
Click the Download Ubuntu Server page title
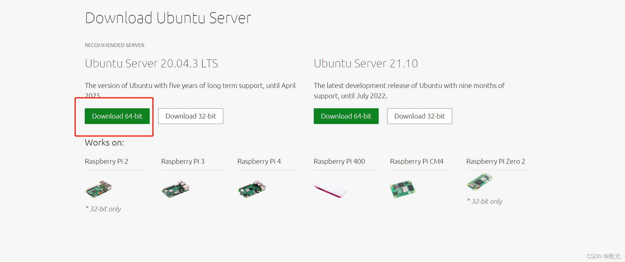(168, 18)
